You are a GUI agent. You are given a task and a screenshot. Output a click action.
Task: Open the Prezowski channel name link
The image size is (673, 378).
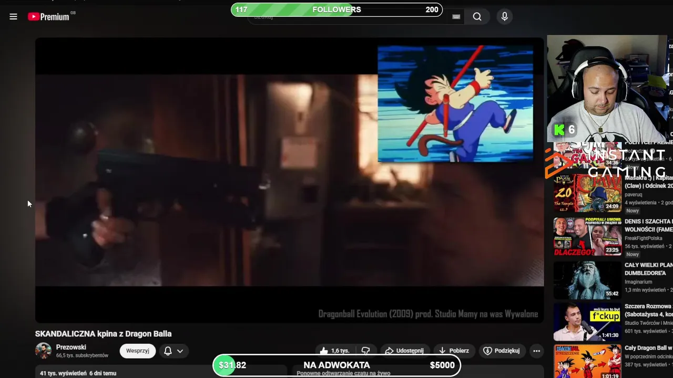[x=71, y=348]
